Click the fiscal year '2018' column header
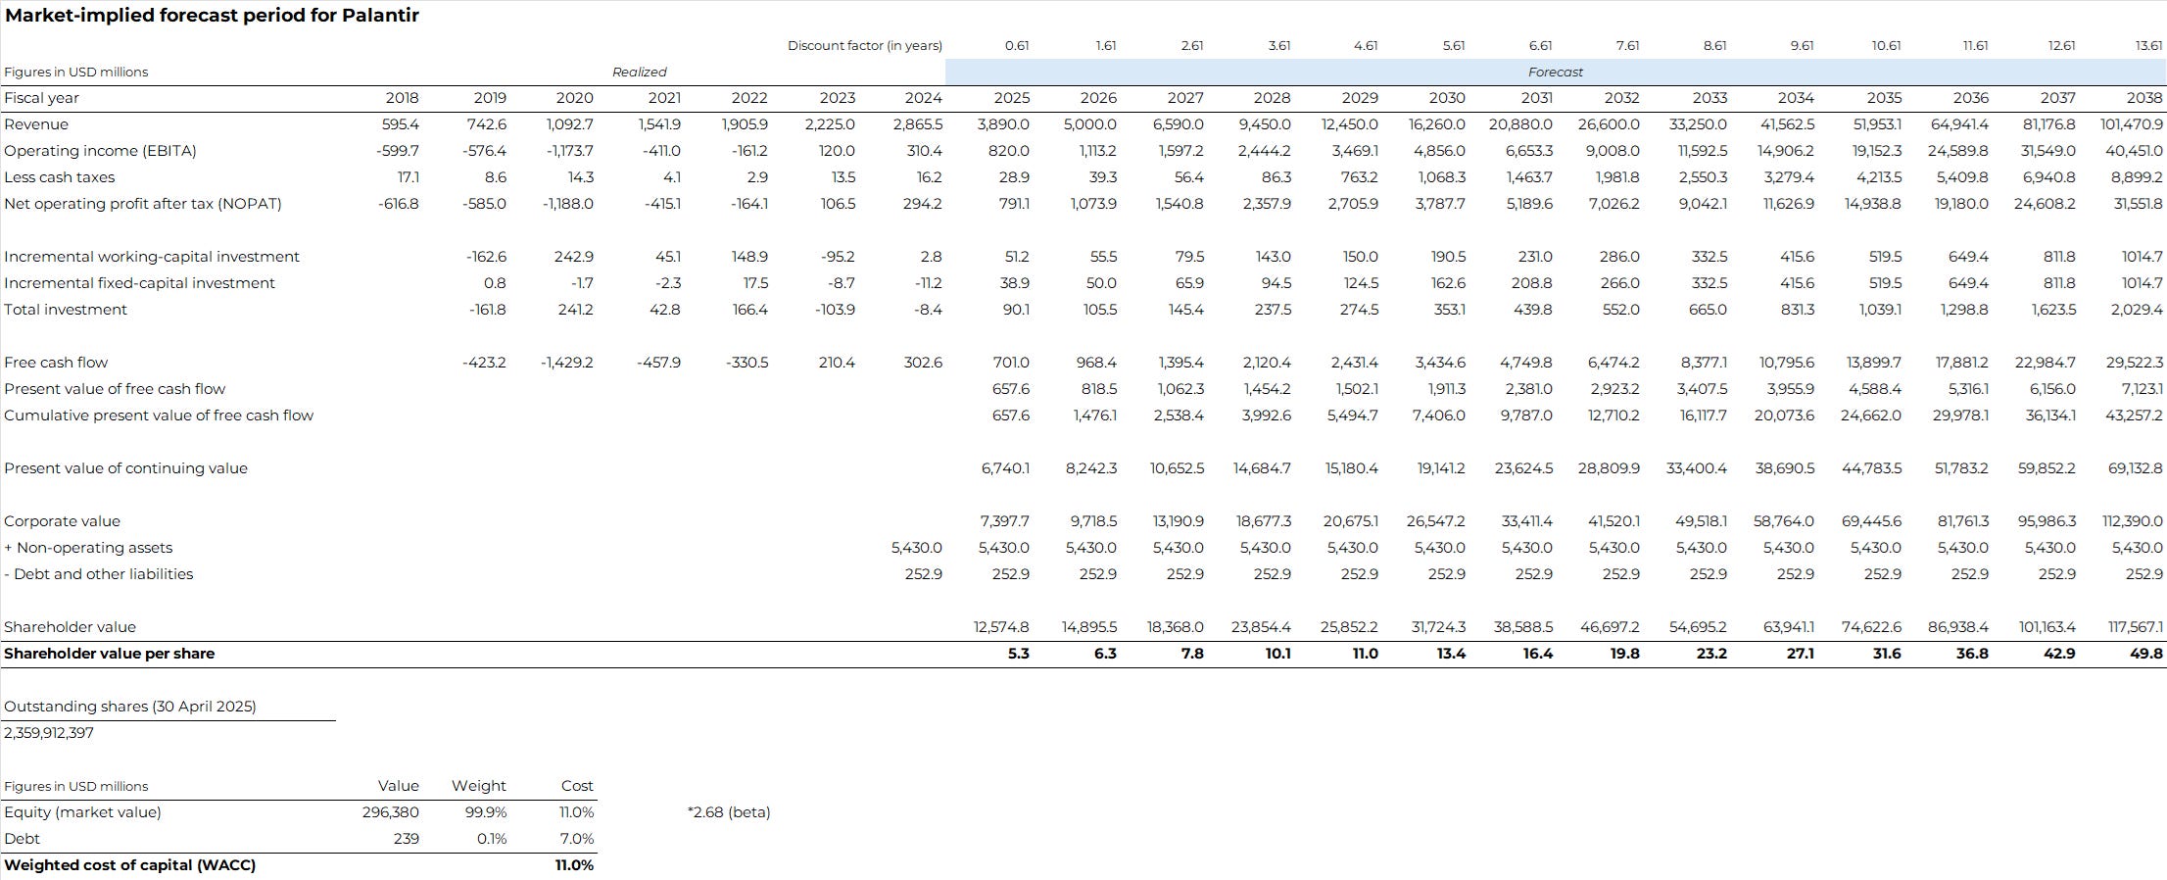This screenshot has height=880, width=2167. [402, 98]
